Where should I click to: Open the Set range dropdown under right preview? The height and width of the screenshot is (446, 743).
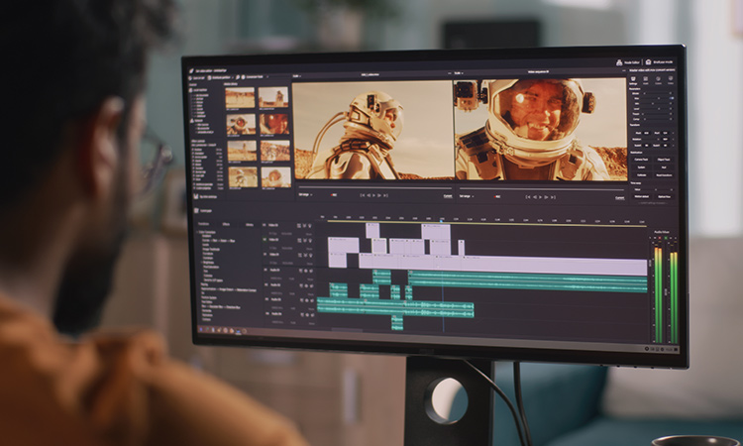(467, 196)
